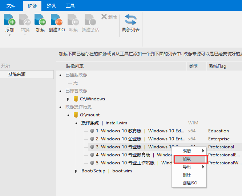The height and width of the screenshot is (196, 242).
Task: Open the 文件 menu tab
Action: pyautogui.click(x=11, y=6)
